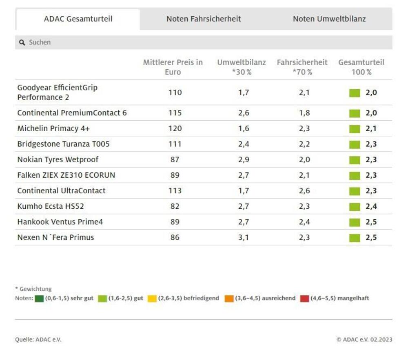Select Bridgestone Turanza T005 name
408x349 pixels.
click(63, 144)
